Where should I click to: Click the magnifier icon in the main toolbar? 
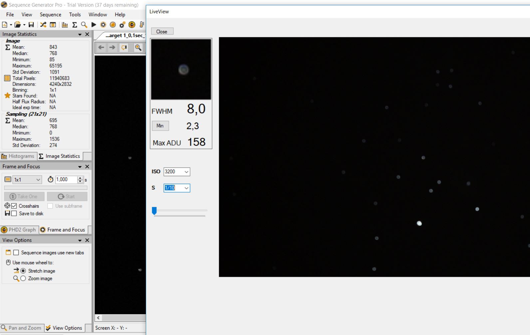coord(84,25)
